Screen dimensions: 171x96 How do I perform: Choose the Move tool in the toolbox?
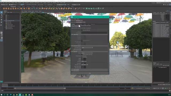pos(1,20)
